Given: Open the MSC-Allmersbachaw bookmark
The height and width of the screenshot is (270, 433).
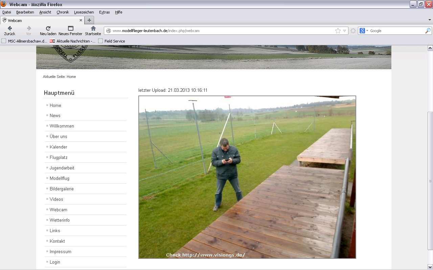Looking at the screenshot, I should 24,41.
